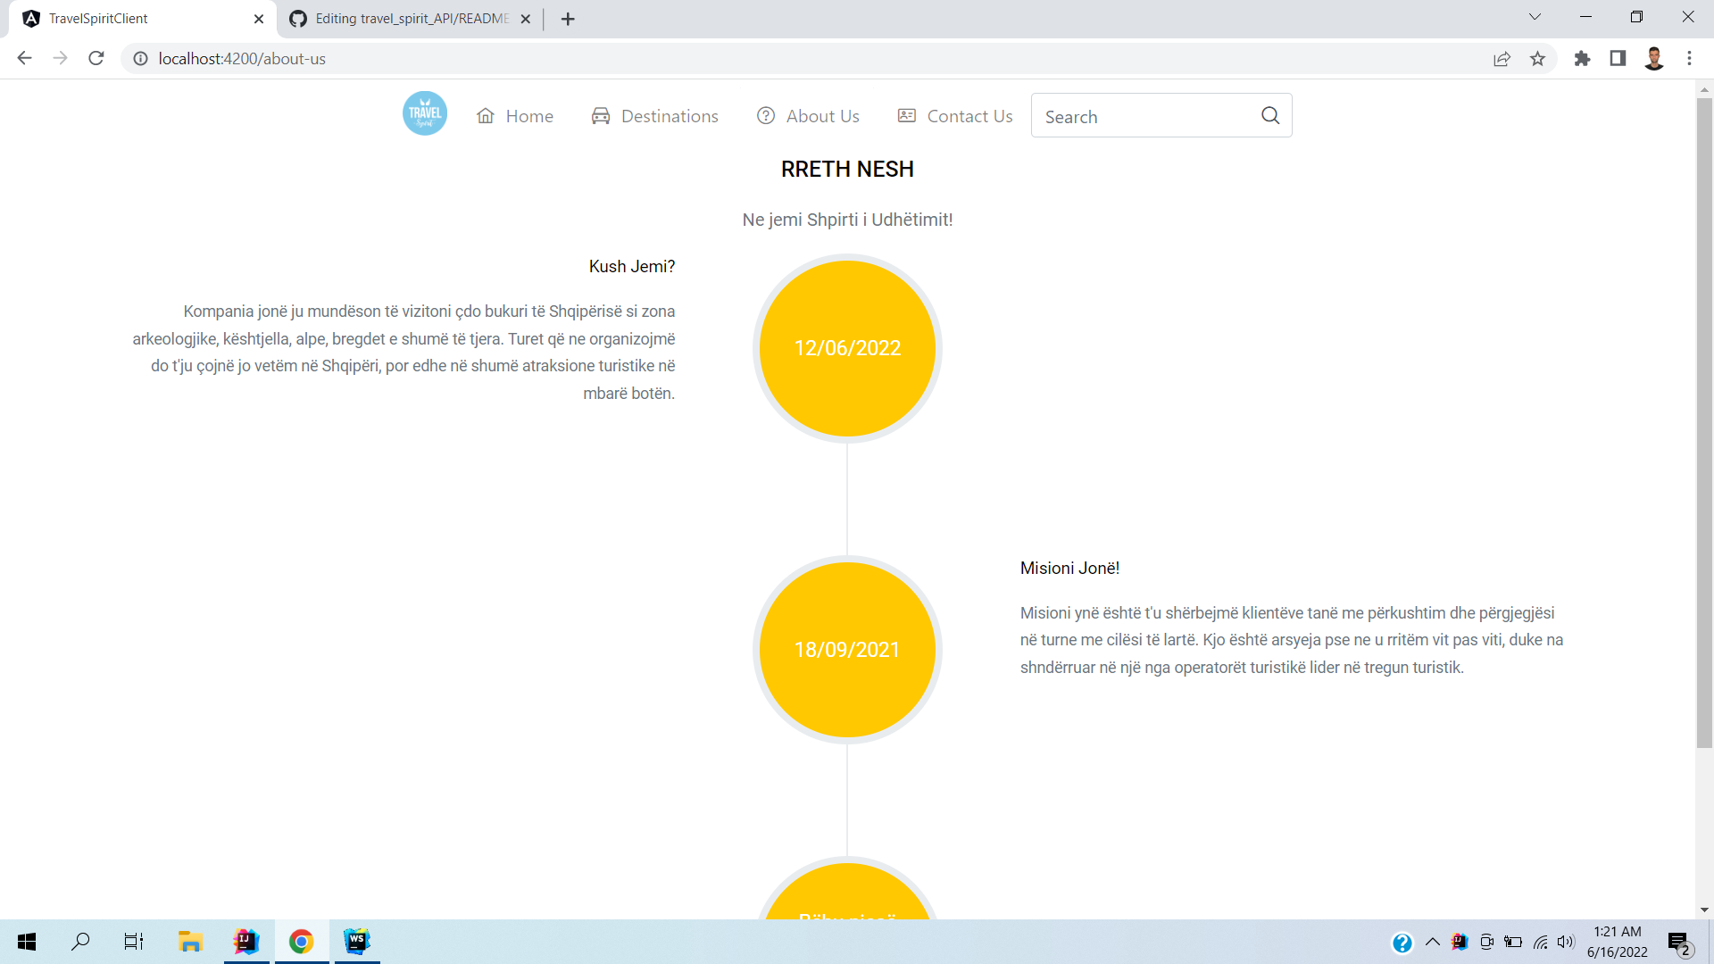This screenshot has width=1714, height=964.
Task: Open File Explorer from taskbar
Action: (190, 942)
